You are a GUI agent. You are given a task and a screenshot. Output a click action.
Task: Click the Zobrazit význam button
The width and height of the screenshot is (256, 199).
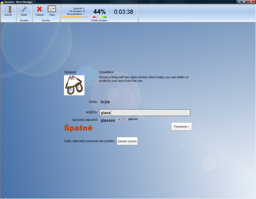(x=127, y=141)
